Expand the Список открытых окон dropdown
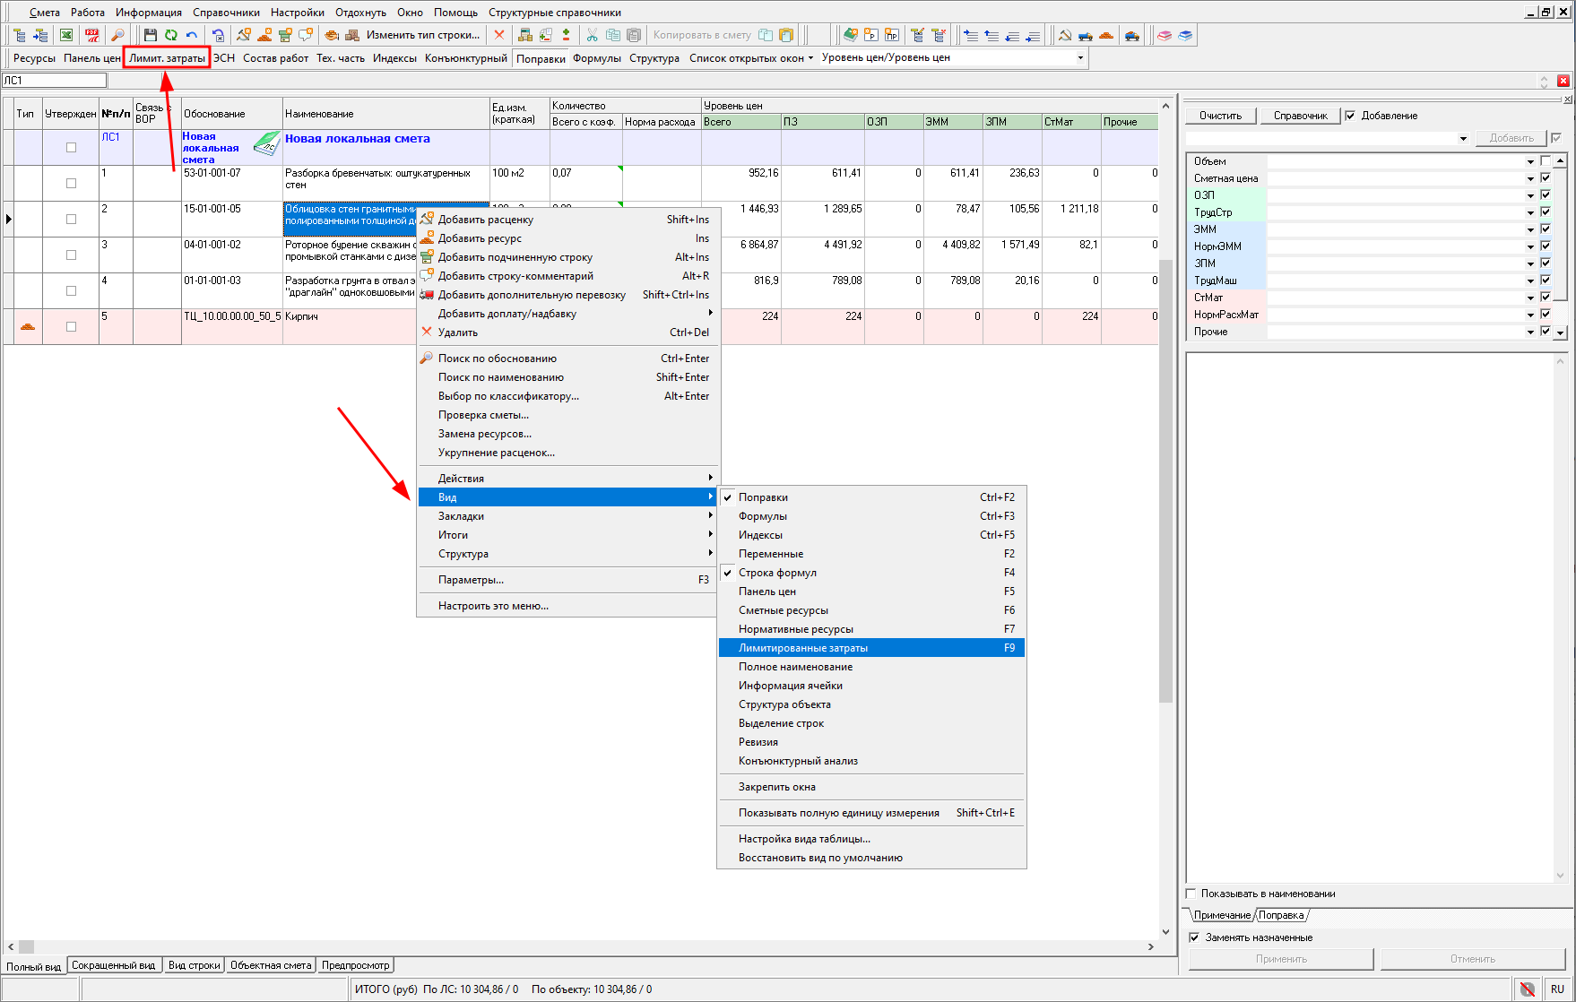Image resolution: width=1576 pixels, height=1002 pixels. tap(751, 58)
